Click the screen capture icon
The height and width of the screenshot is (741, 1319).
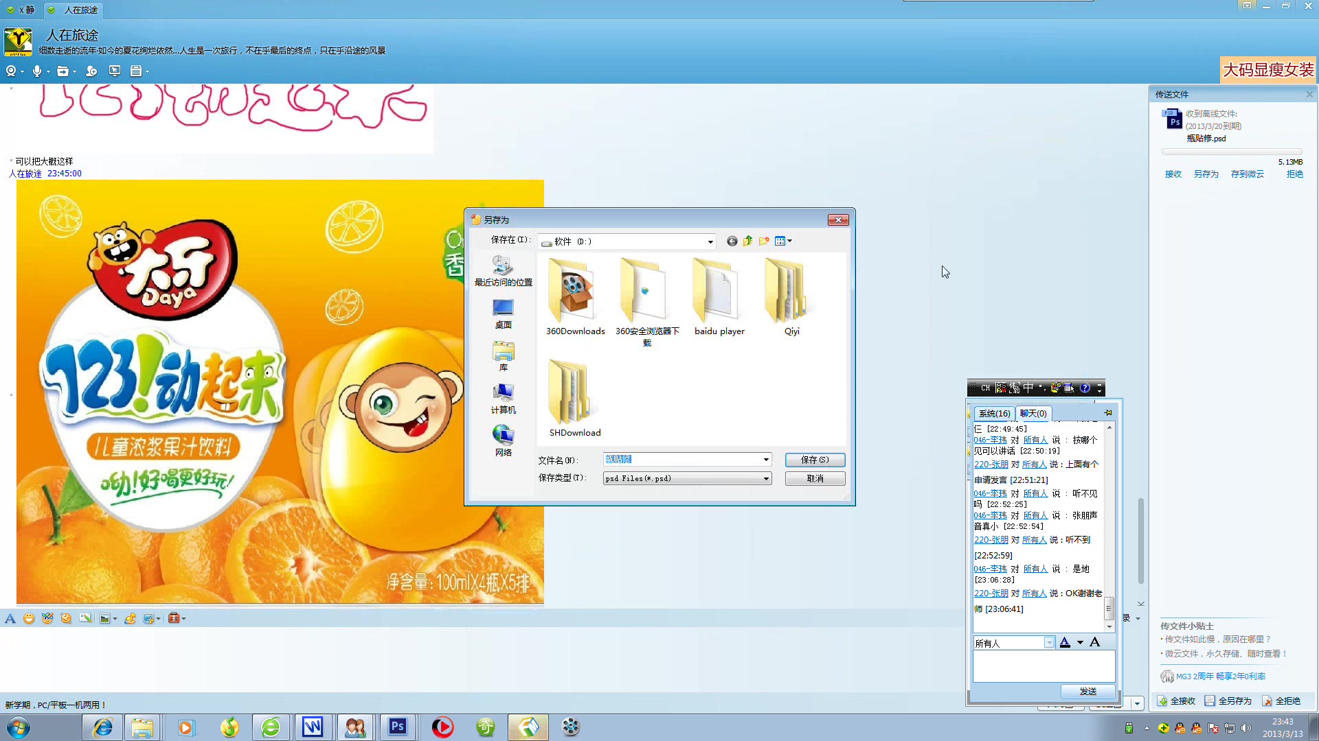pyautogui.click(x=148, y=619)
